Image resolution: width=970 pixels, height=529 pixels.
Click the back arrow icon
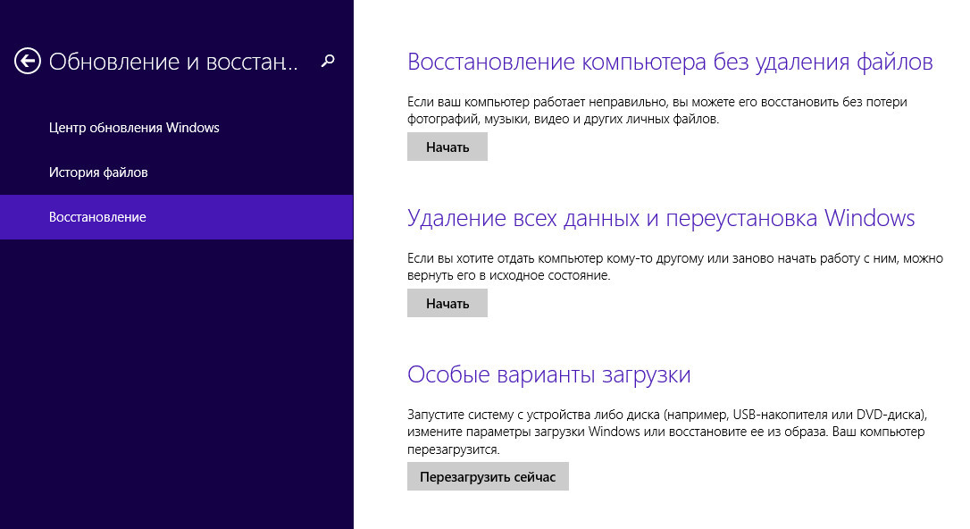[28, 61]
